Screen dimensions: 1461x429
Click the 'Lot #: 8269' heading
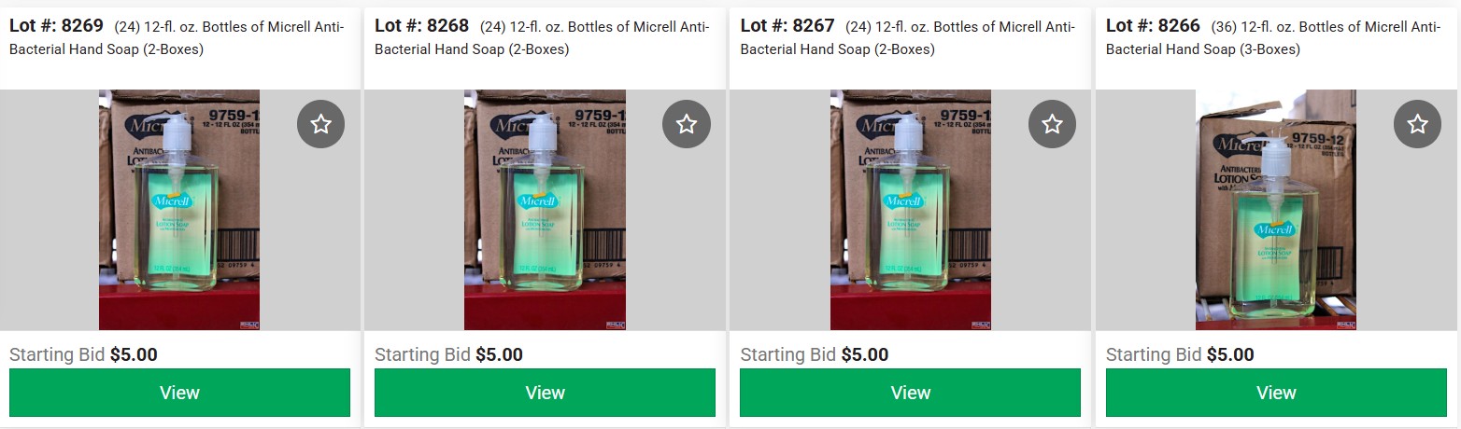point(56,25)
